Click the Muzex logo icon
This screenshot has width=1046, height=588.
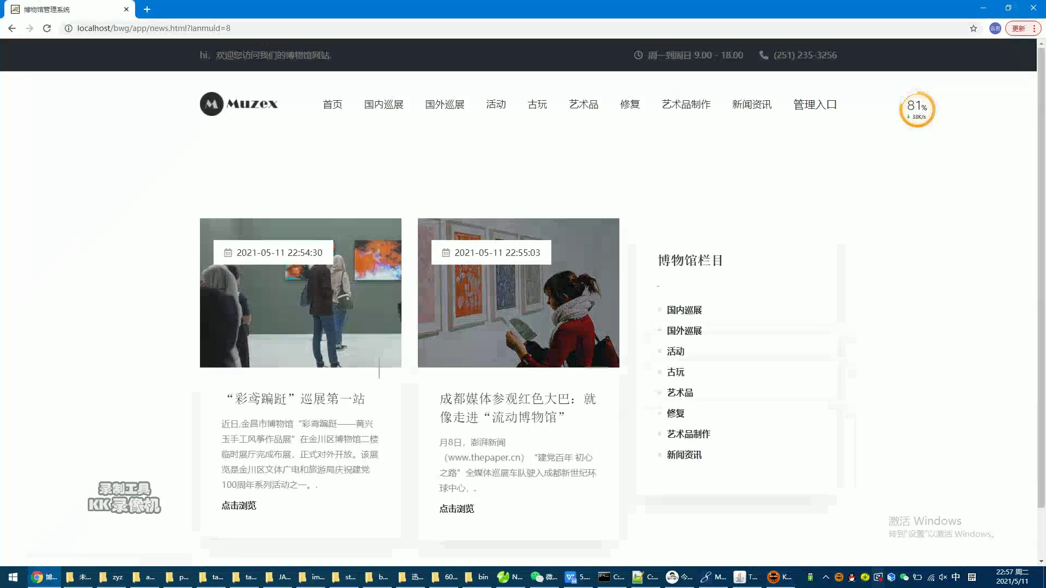click(x=211, y=104)
